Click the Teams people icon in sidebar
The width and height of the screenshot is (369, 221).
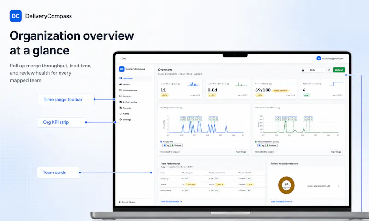click(x=121, y=84)
